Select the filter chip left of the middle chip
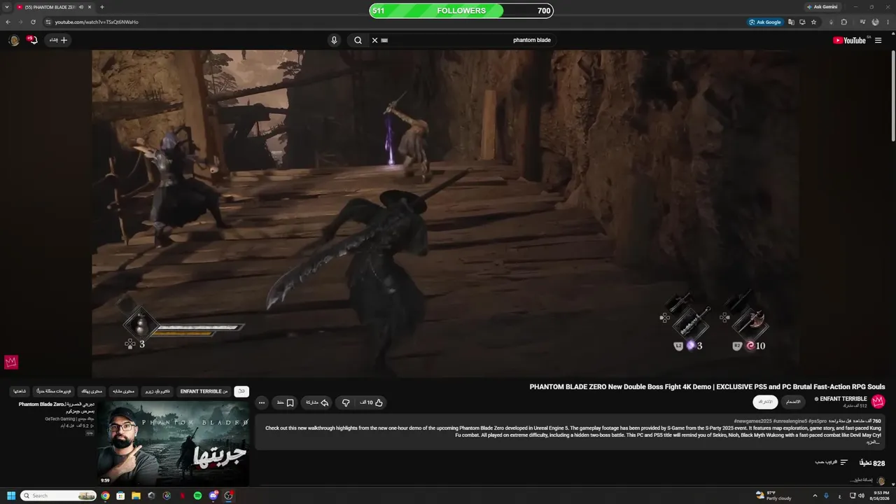This screenshot has width=896, height=504. pyautogui.click(x=92, y=391)
